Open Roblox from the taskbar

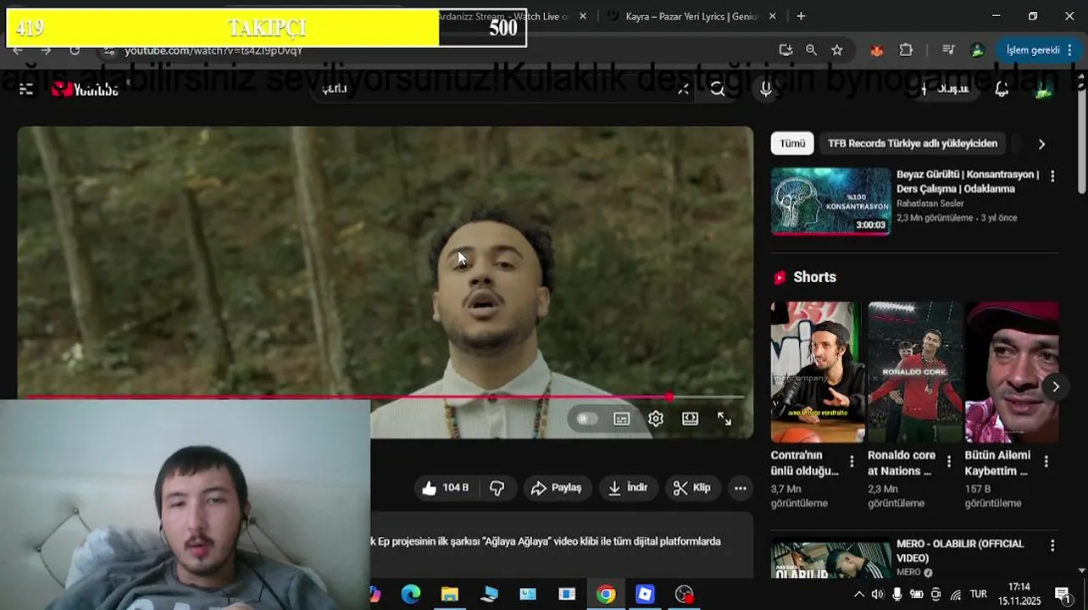[645, 594]
